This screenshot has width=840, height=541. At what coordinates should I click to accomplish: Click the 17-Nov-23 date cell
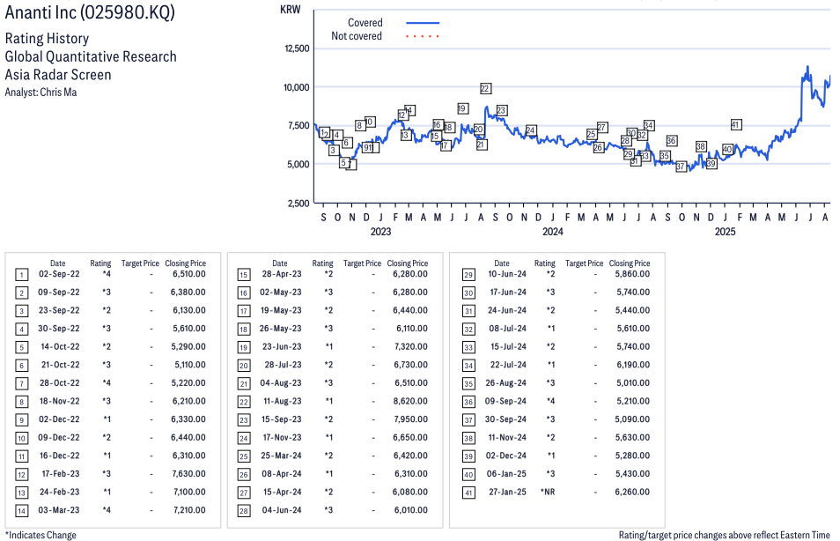coord(282,438)
